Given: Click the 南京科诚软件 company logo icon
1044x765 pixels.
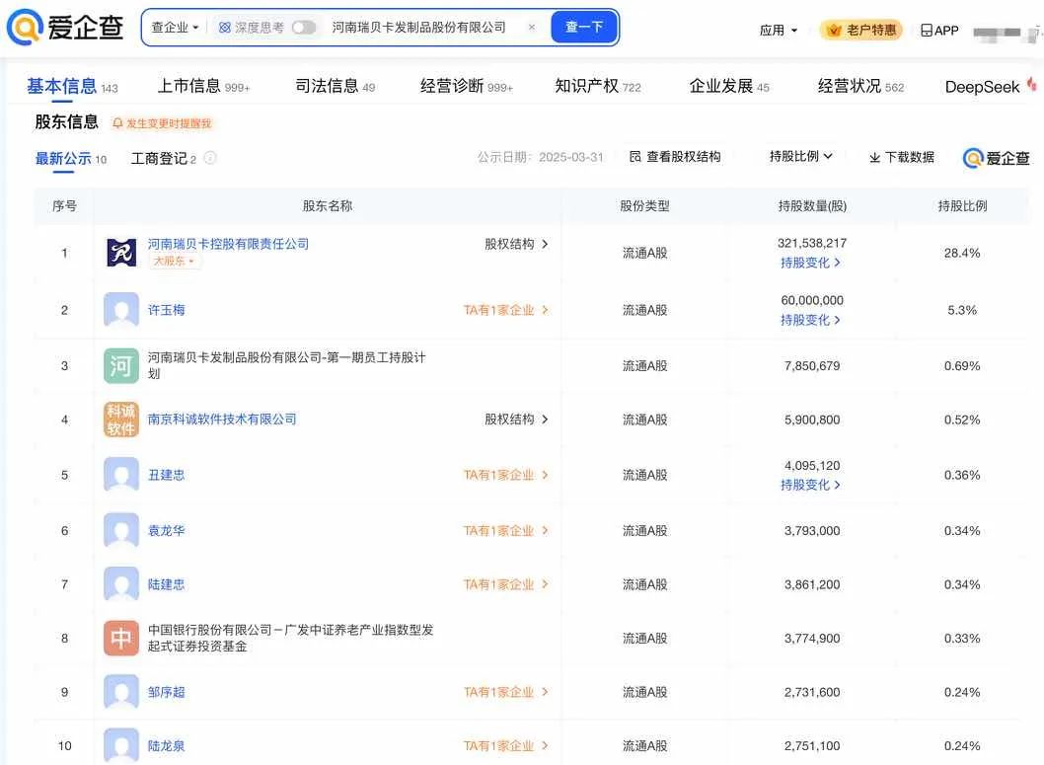Looking at the screenshot, I should tap(121, 420).
